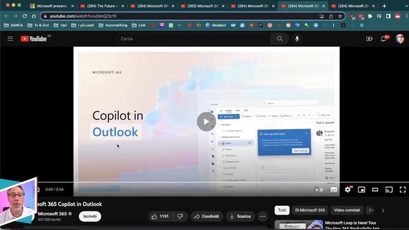Image resolution: width=409 pixels, height=230 pixels.
Task: Dislike the video with thumbs down
Action: tap(180, 217)
